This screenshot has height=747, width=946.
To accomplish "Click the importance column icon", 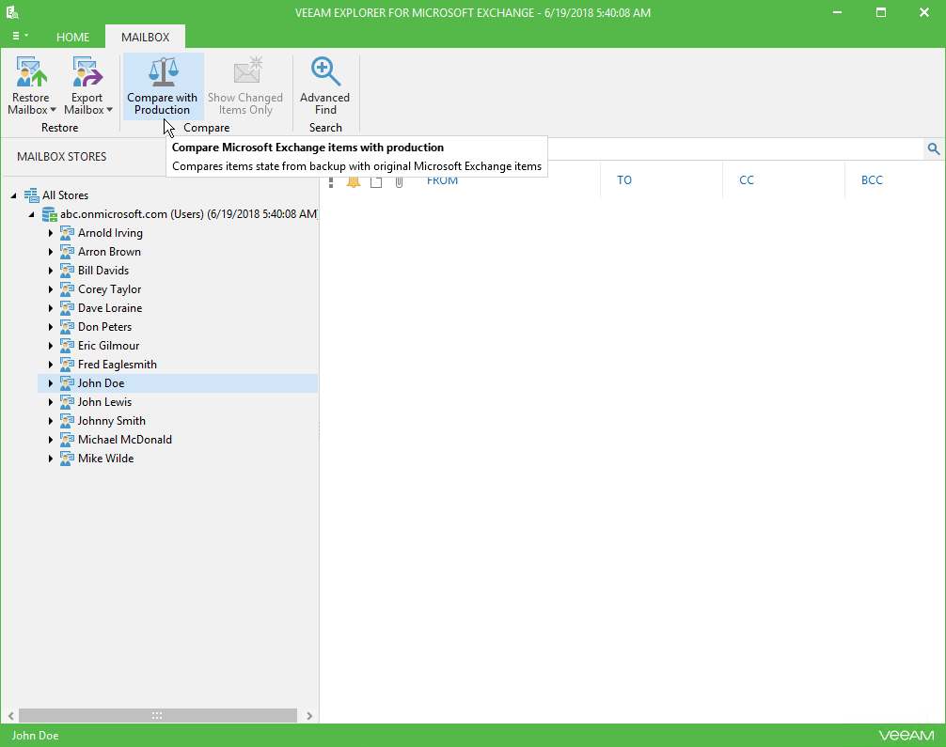I will (331, 180).
